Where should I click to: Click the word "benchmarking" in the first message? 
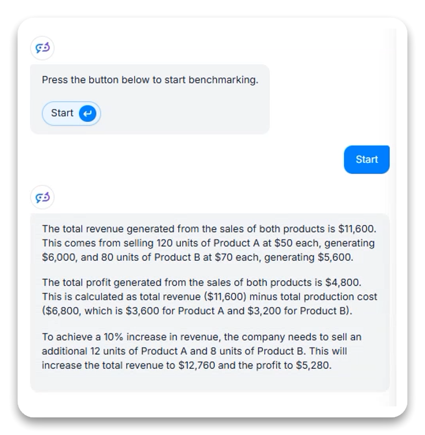[x=223, y=80]
